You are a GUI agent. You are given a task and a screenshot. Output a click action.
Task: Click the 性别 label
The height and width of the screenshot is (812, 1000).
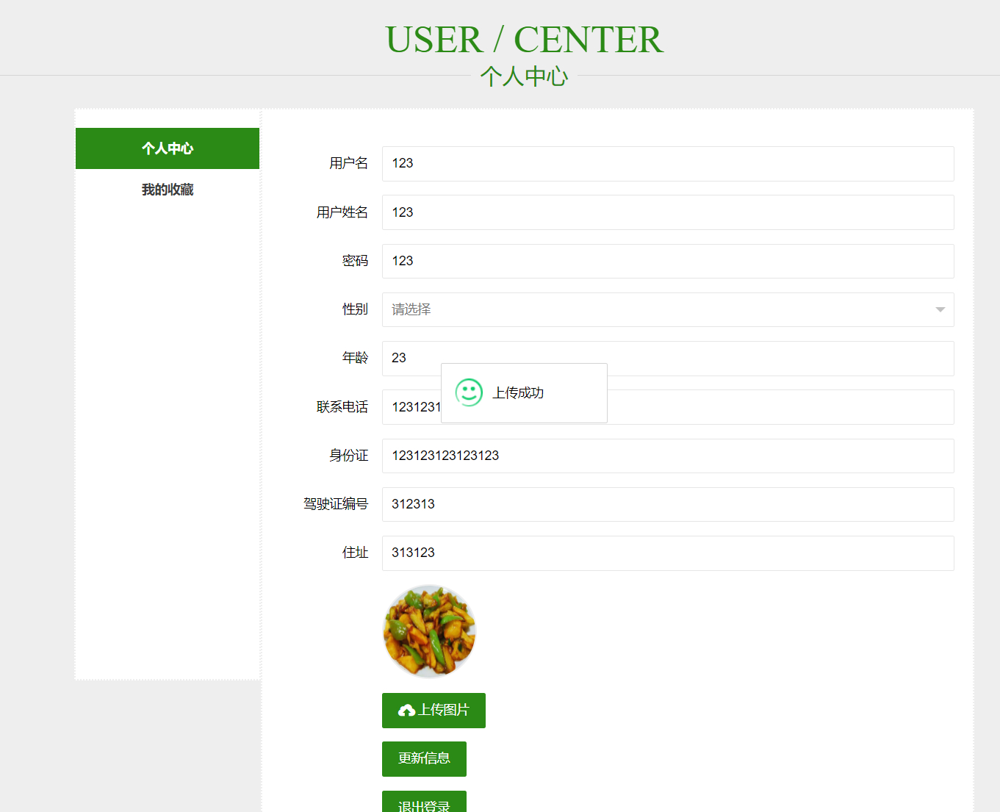pos(355,309)
